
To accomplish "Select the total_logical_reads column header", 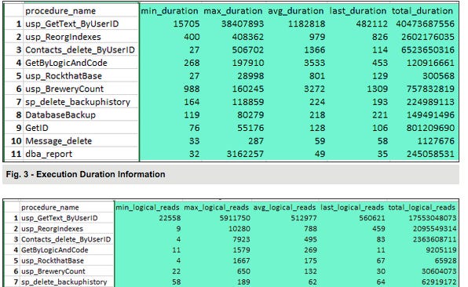I will tap(422, 208).
